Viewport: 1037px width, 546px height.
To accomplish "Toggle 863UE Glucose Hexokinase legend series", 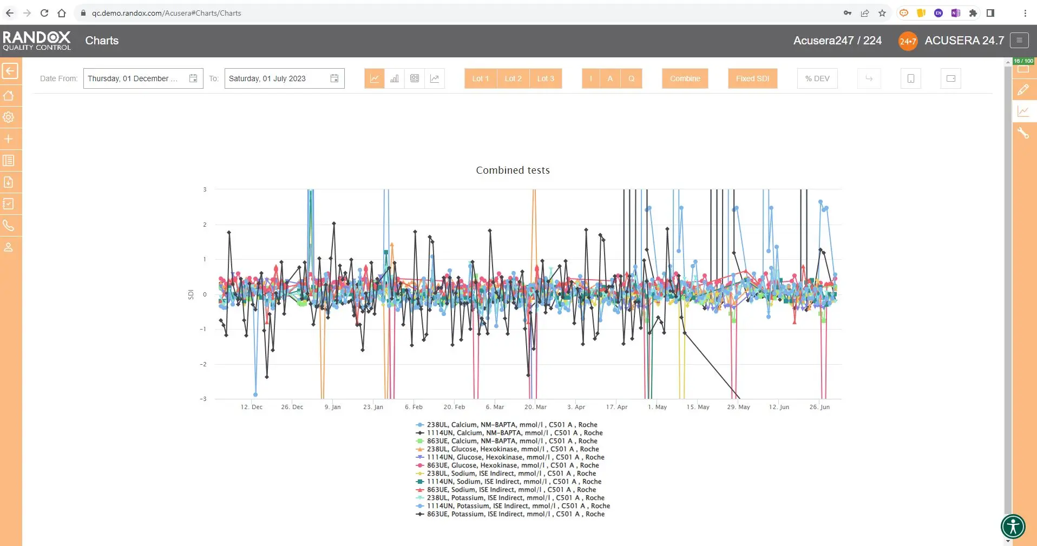I will [x=512, y=465].
